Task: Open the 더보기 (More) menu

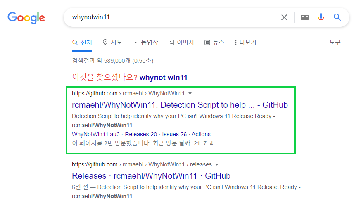Action: coord(245,43)
